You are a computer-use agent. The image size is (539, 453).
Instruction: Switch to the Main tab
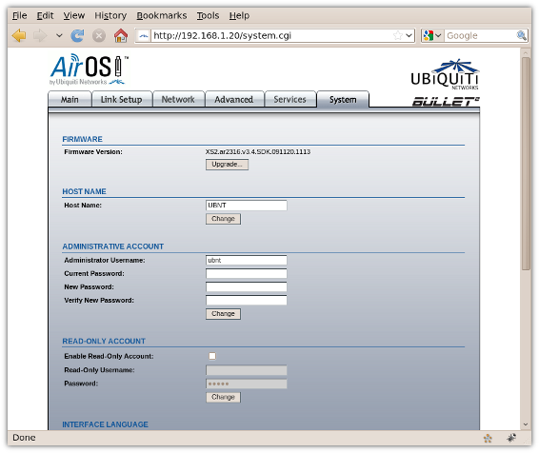point(70,99)
